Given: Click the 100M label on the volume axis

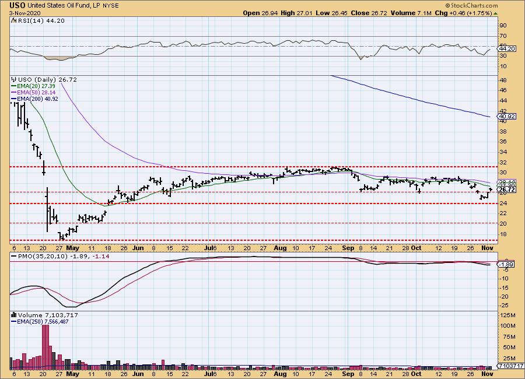Looking at the screenshot, I should click(508, 326).
